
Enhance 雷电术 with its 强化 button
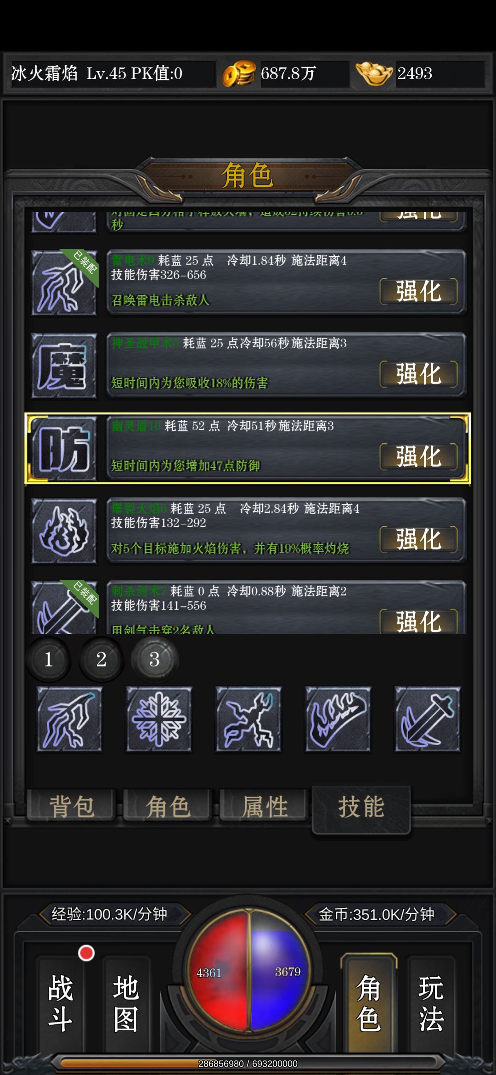(418, 291)
